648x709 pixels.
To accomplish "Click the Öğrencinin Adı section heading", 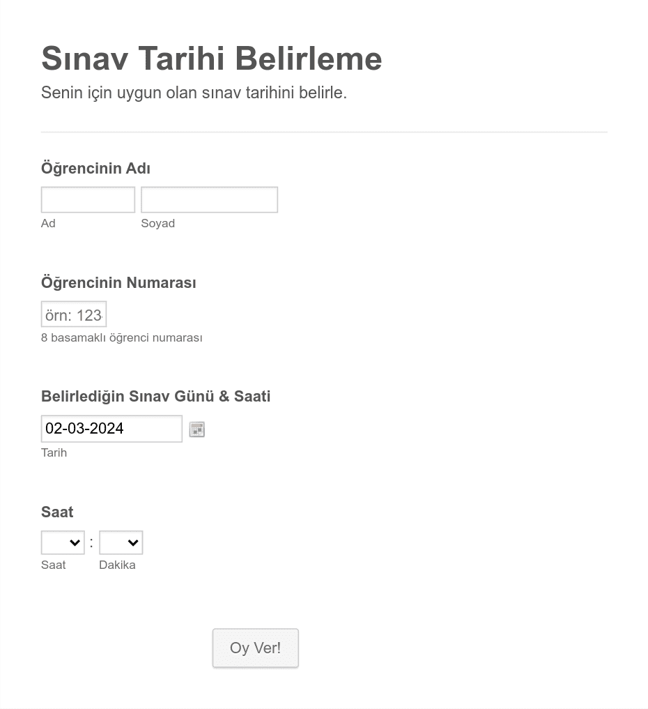I will [95, 168].
